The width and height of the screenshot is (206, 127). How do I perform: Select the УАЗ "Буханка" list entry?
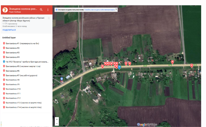click(x=27, y=62)
